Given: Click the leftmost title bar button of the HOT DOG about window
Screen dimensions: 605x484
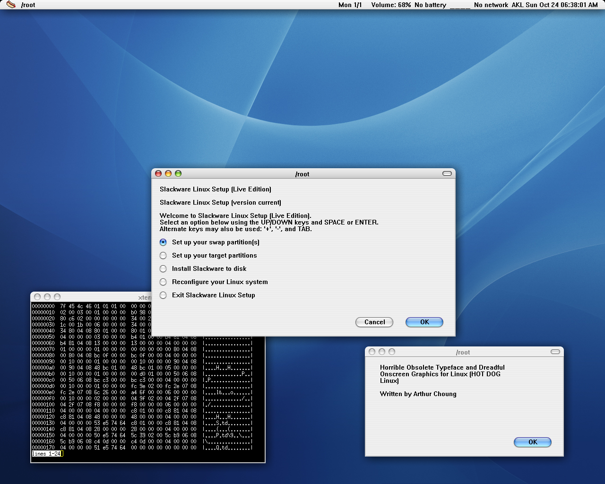Looking at the screenshot, I should (x=372, y=352).
